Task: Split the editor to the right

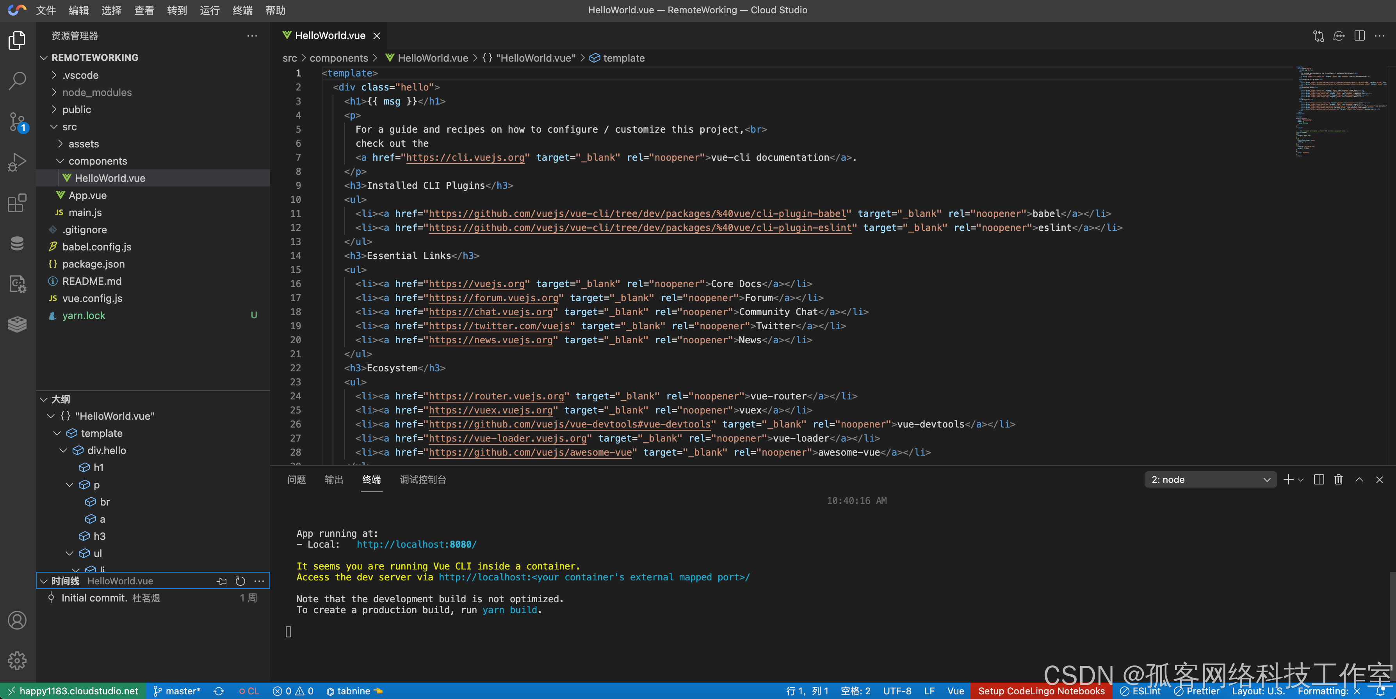Action: click(x=1359, y=36)
